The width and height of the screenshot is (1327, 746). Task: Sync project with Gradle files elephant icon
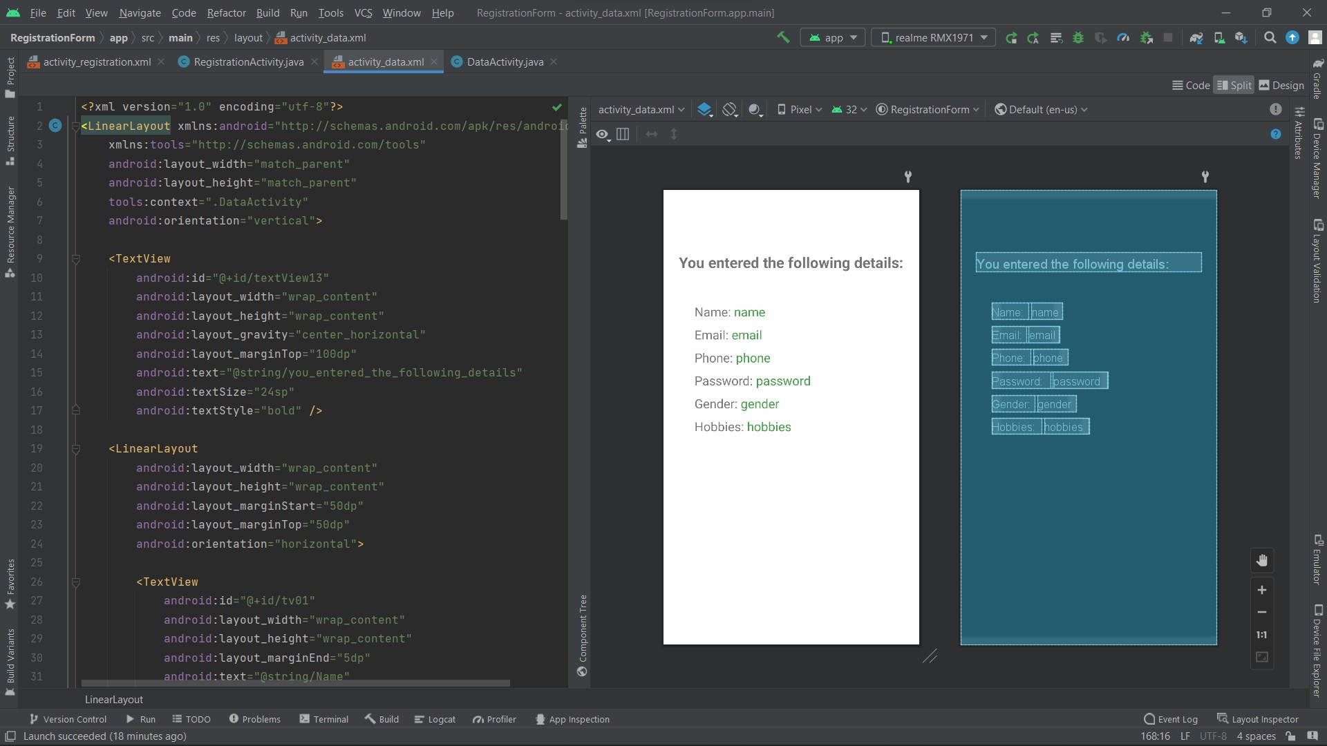[1196, 38]
